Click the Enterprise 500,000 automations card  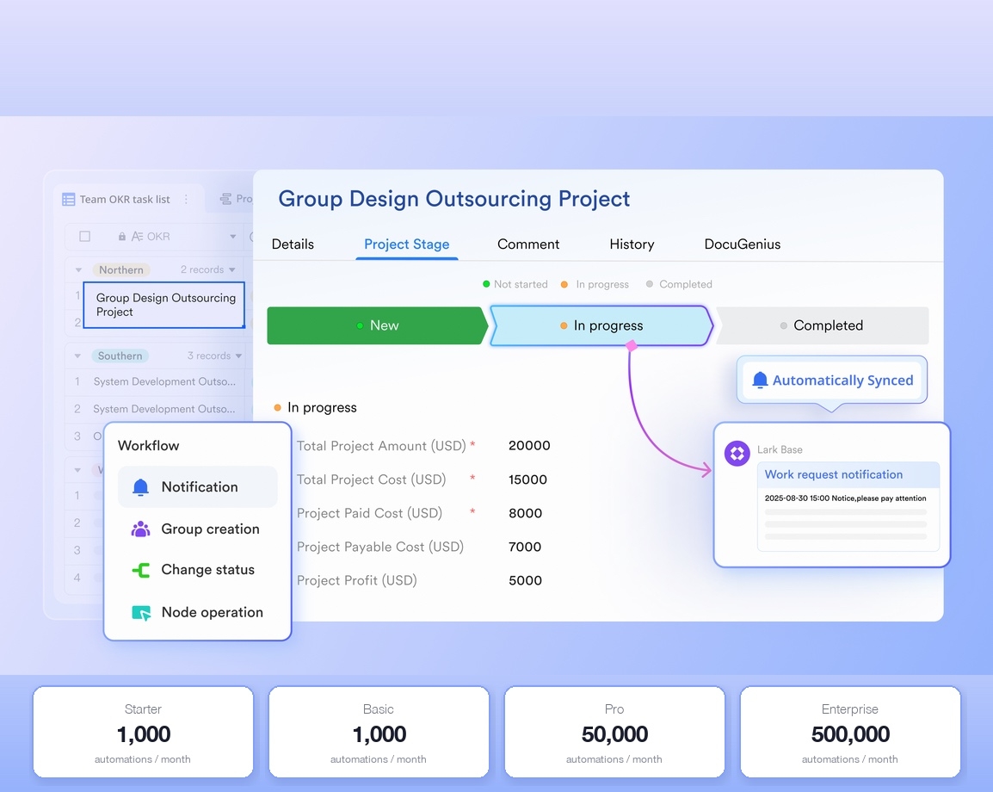coord(850,732)
